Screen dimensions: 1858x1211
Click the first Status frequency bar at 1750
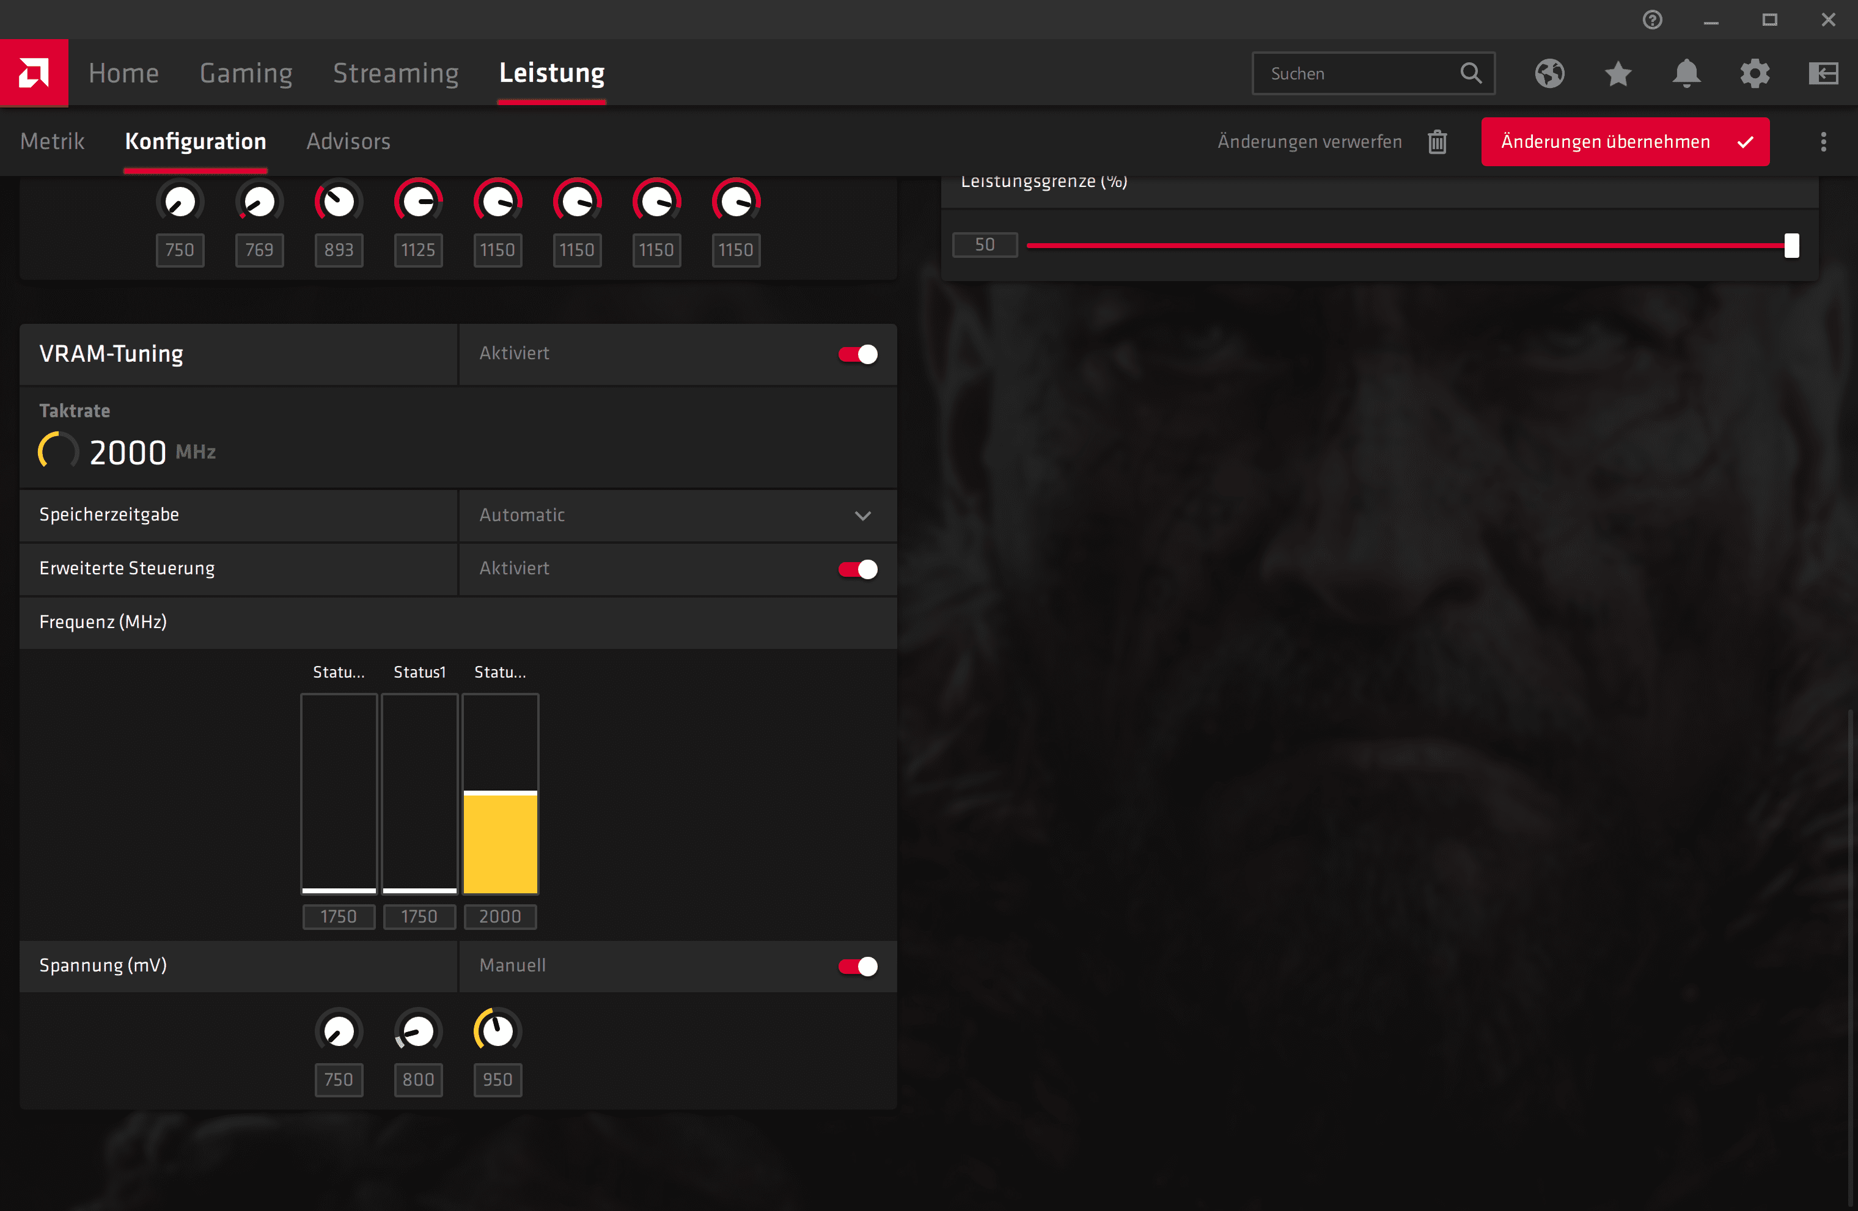339,794
